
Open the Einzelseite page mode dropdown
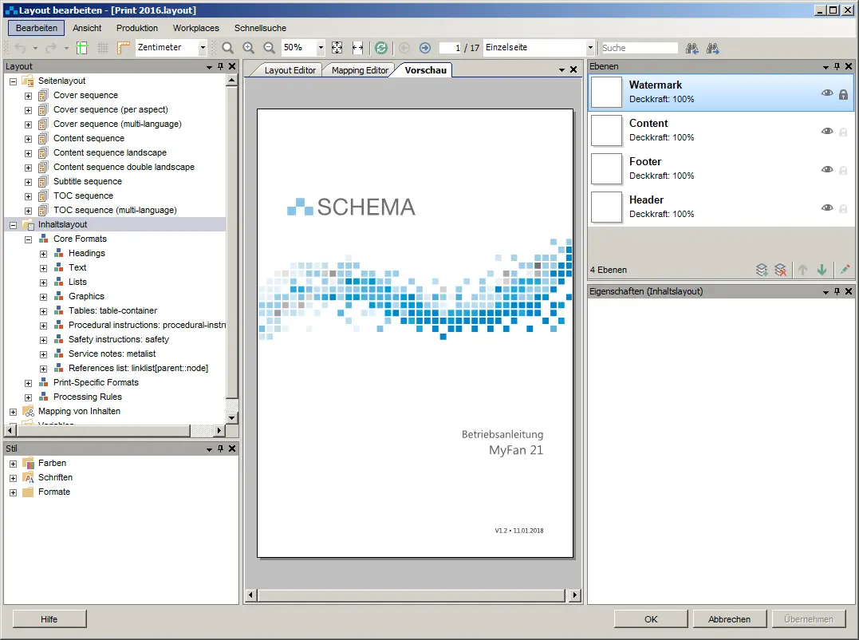tap(590, 48)
